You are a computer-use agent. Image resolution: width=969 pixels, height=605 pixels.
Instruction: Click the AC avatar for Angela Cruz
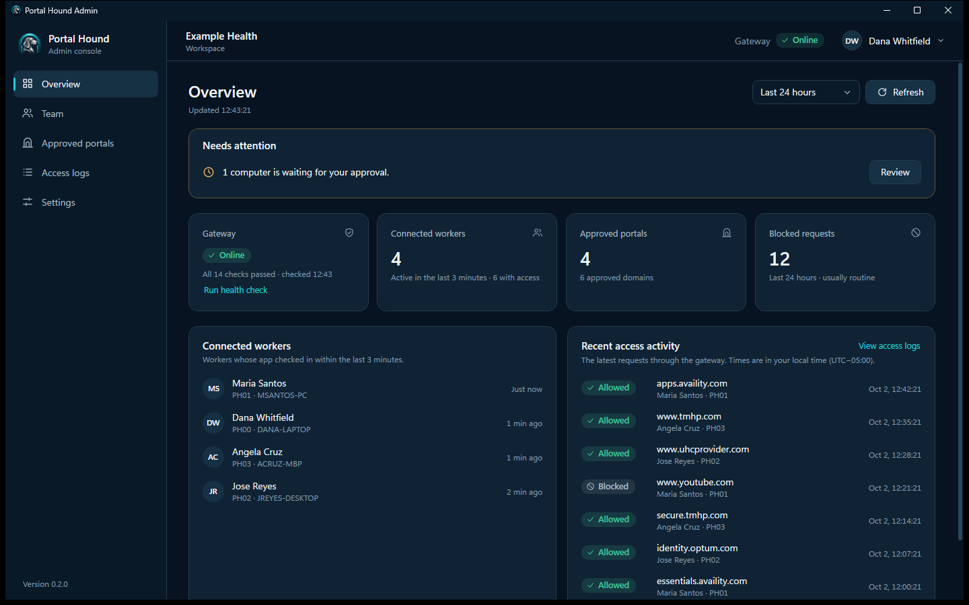213,457
